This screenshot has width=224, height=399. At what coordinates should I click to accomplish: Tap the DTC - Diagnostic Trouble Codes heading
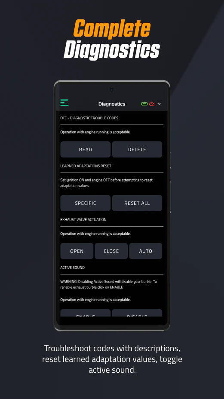89,118
